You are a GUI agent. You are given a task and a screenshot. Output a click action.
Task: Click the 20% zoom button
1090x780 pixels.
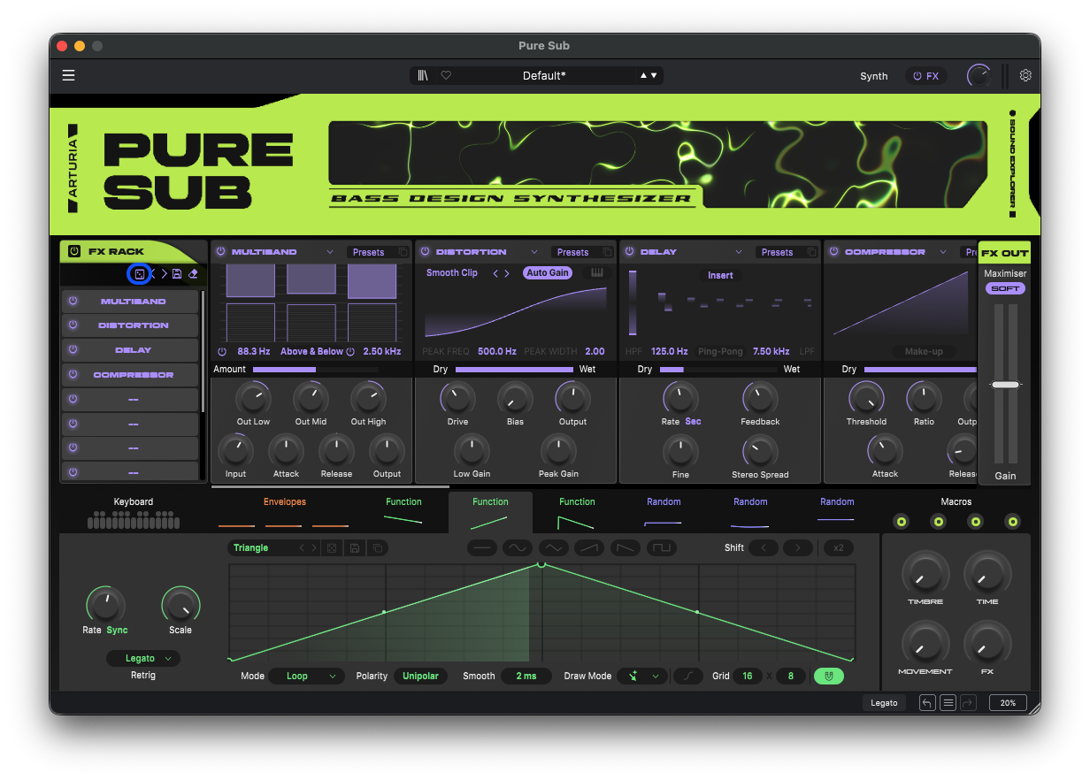point(1009,703)
